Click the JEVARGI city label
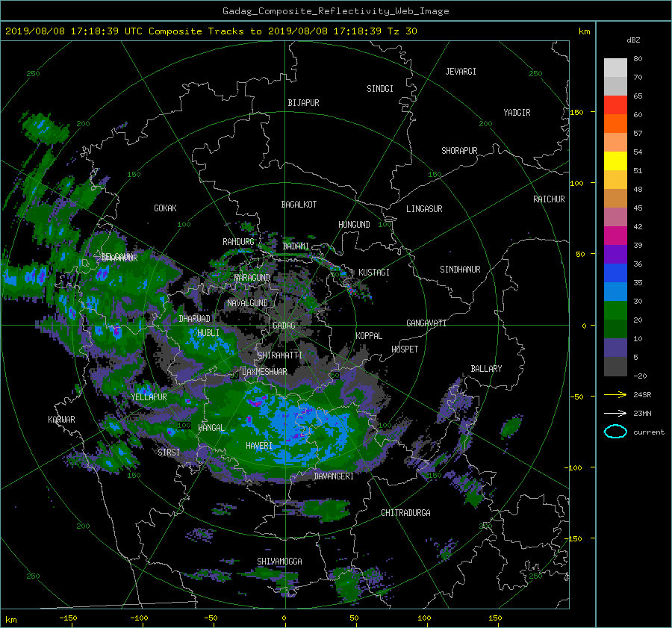Screen dimensions: 672x628 461,72
